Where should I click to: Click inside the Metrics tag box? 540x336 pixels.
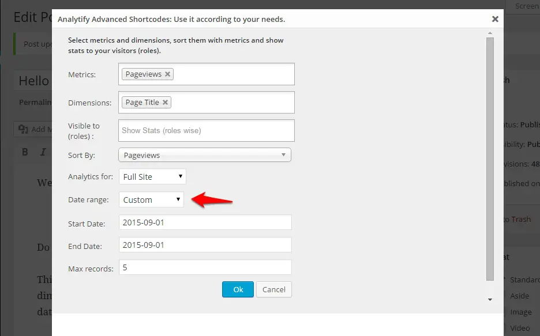[x=234, y=74]
